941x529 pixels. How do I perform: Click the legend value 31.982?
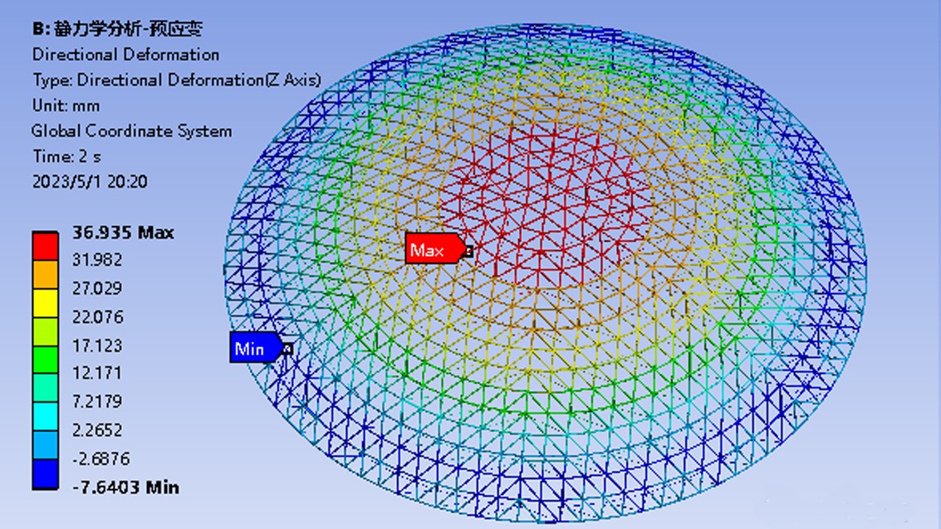(x=97, y=260)
